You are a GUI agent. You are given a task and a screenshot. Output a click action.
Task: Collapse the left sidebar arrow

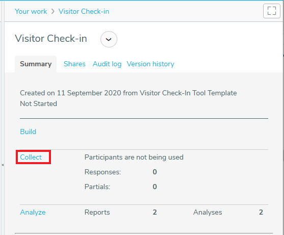pyautogui.click(x=3, y=165)
